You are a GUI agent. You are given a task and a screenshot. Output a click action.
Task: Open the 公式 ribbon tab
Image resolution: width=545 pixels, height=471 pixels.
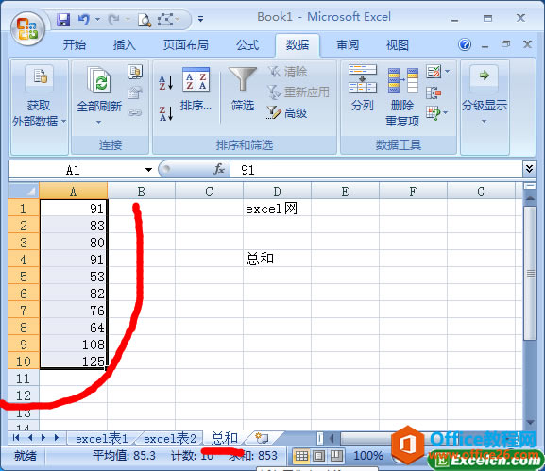pos(247,44)
